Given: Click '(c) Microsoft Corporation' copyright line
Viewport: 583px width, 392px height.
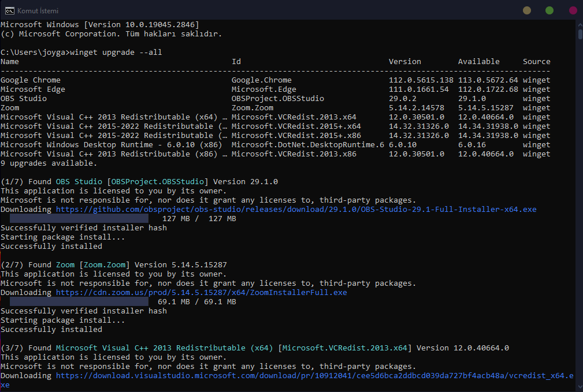Looking at the screenshot, I should click(x=111, y=34).
